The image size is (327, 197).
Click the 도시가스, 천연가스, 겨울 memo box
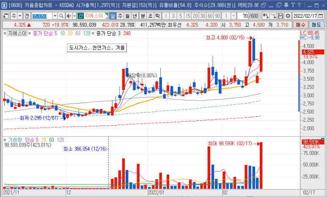click(x=97, y=48)
